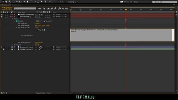178x100 pixels.
Task: Click the Auto-keyframe stopwatch button
Action: pos(63,9)
